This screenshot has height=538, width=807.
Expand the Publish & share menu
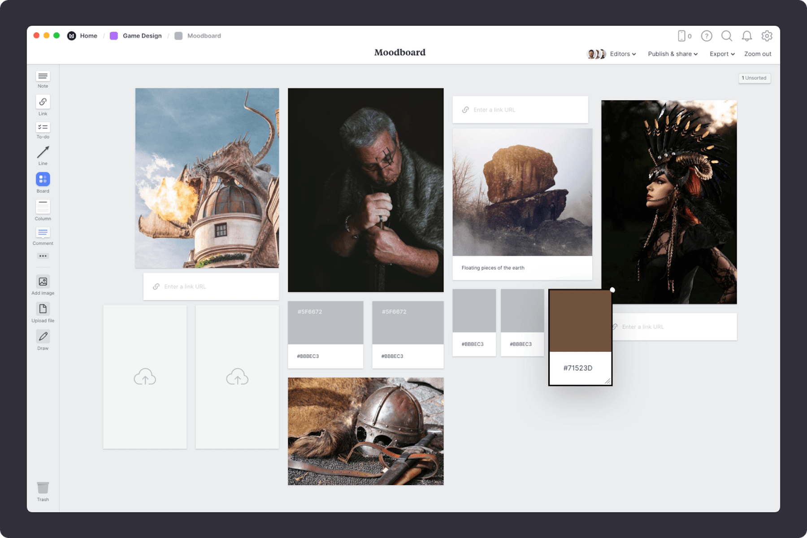(x=672, y=54)
